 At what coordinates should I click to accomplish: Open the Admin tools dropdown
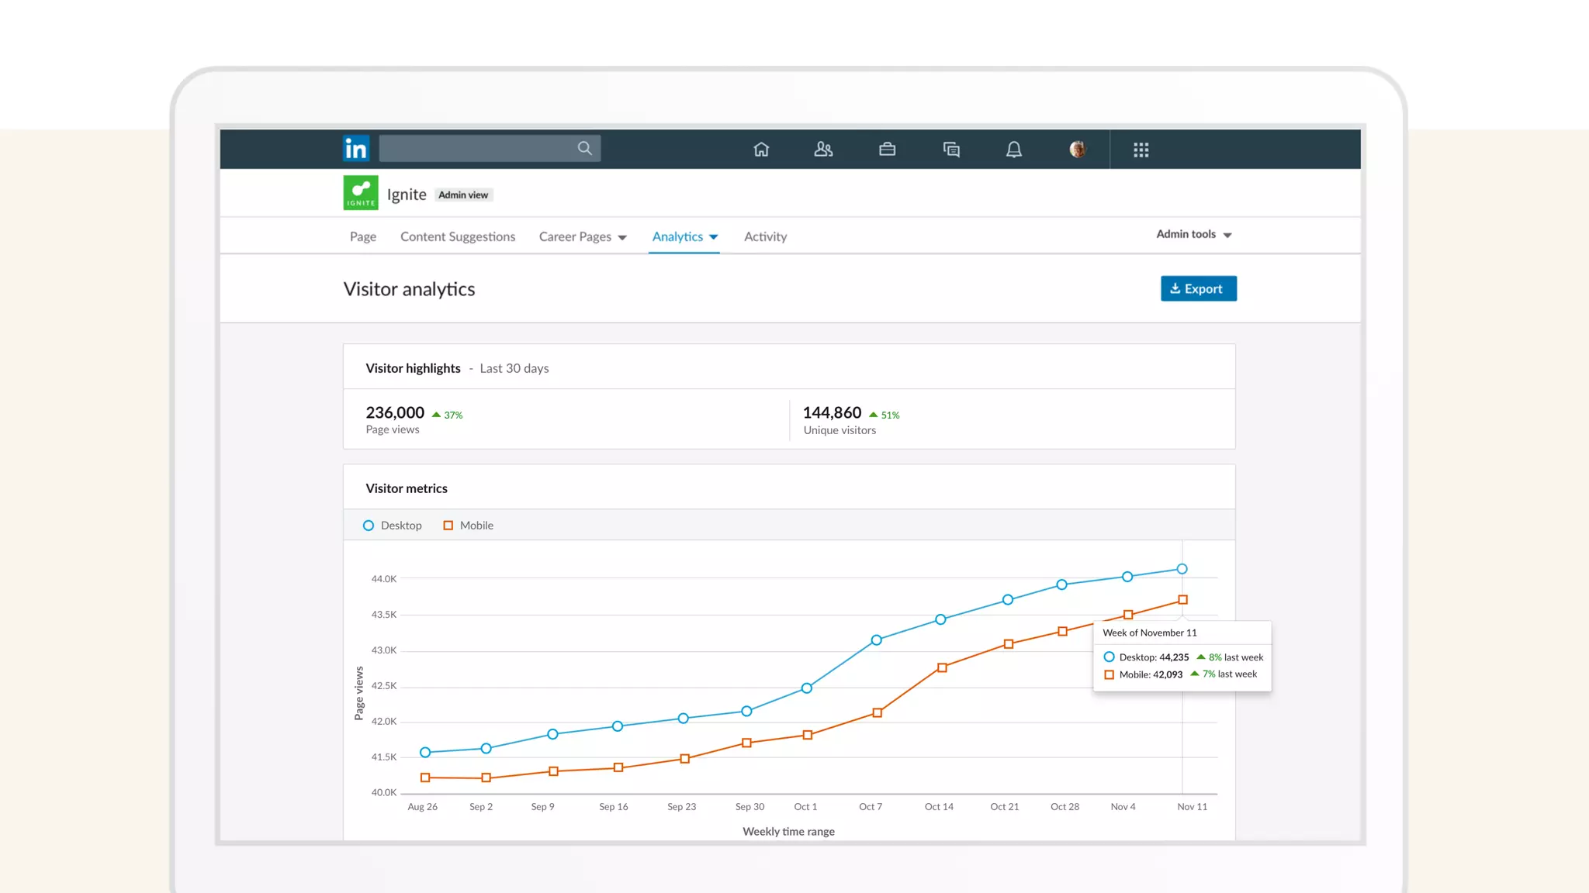point(1193,234)
